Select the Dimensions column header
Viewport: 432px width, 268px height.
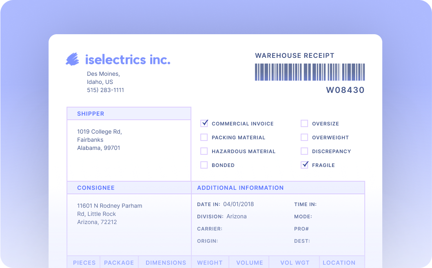(166, 263)
